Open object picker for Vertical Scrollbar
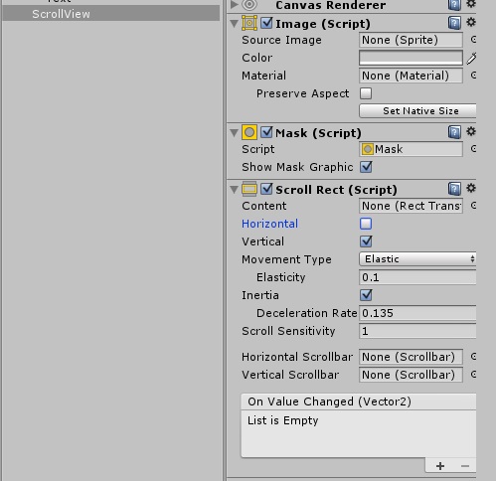The image size is (496, 481). pyautogui.click(x=473, y=375)
